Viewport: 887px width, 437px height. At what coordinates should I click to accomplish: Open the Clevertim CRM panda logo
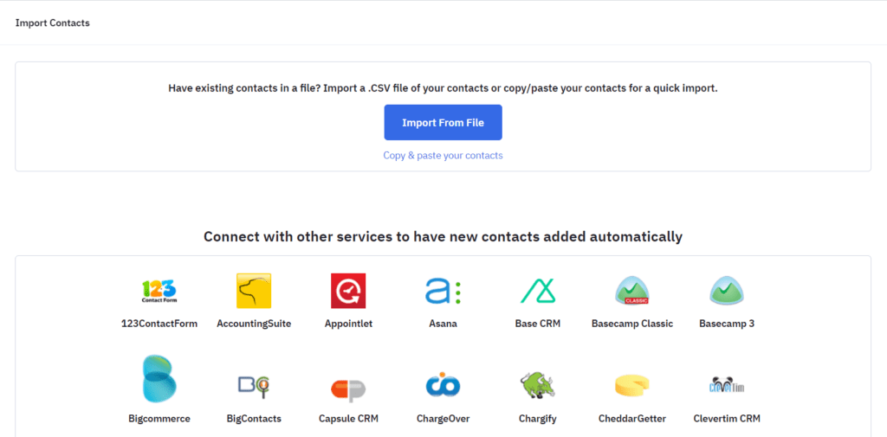727,385
